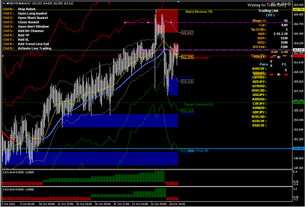Click 'Add TP' label
305x207 pixels.
[x=23, y=36]
